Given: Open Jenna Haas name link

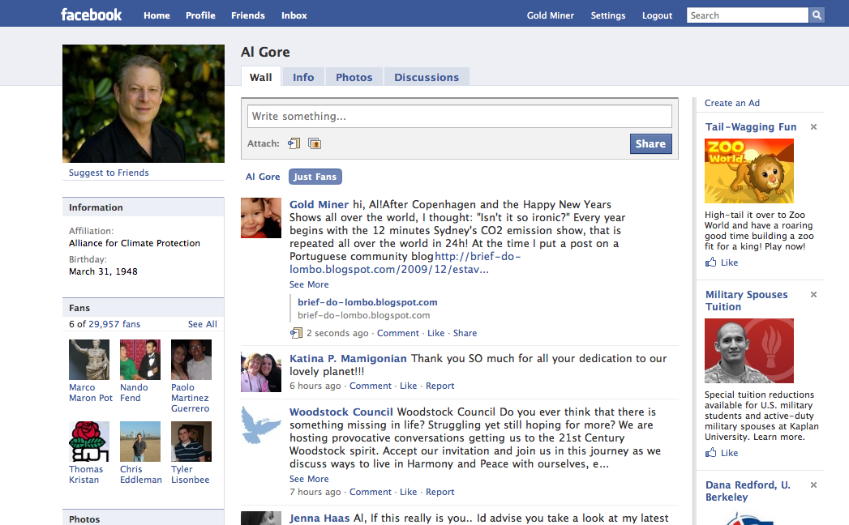Looking at the screenshot, I should click(x=319, y=518).
